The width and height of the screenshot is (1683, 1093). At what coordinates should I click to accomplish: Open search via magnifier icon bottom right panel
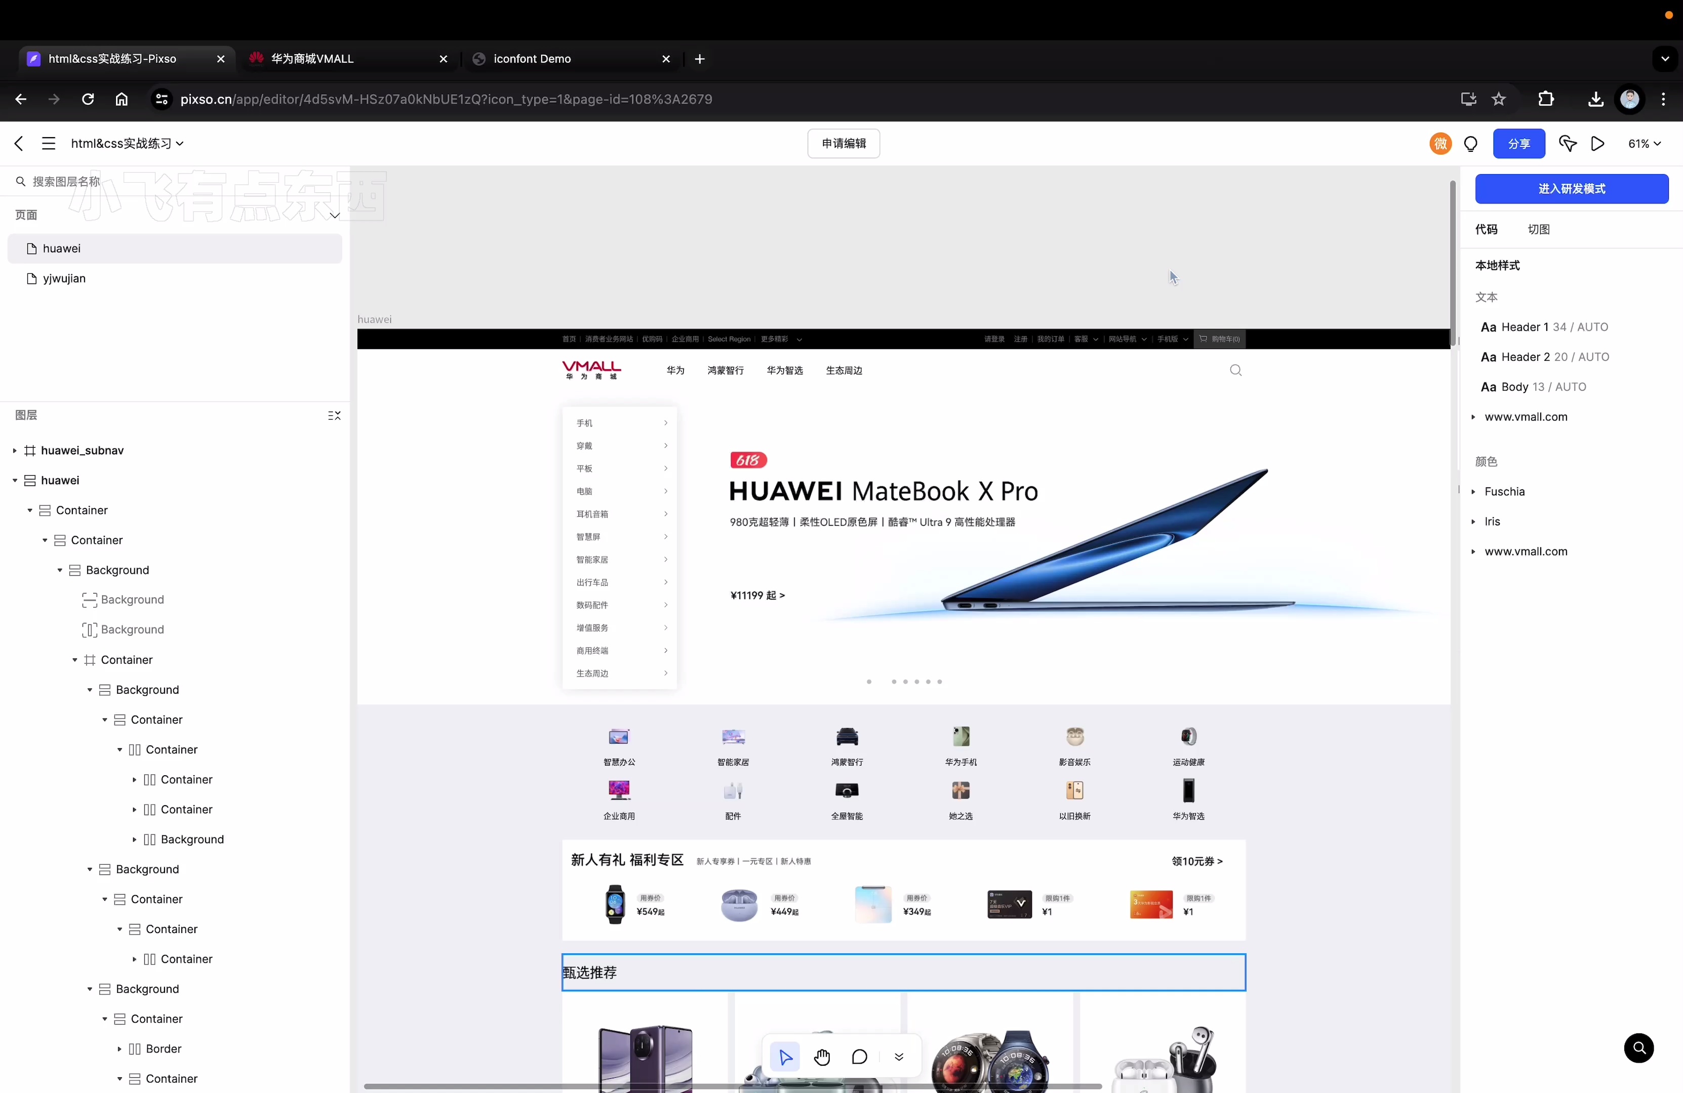1639,1048
